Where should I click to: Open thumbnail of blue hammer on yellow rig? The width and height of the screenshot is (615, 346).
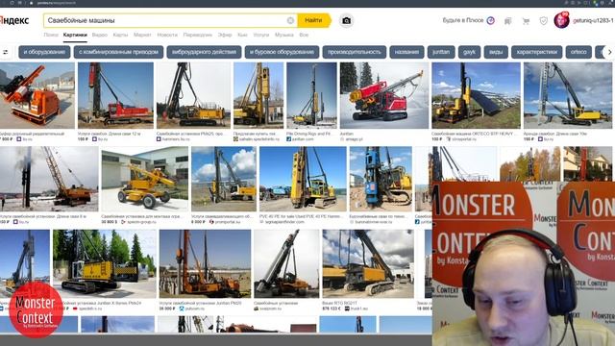pos(381,179)
